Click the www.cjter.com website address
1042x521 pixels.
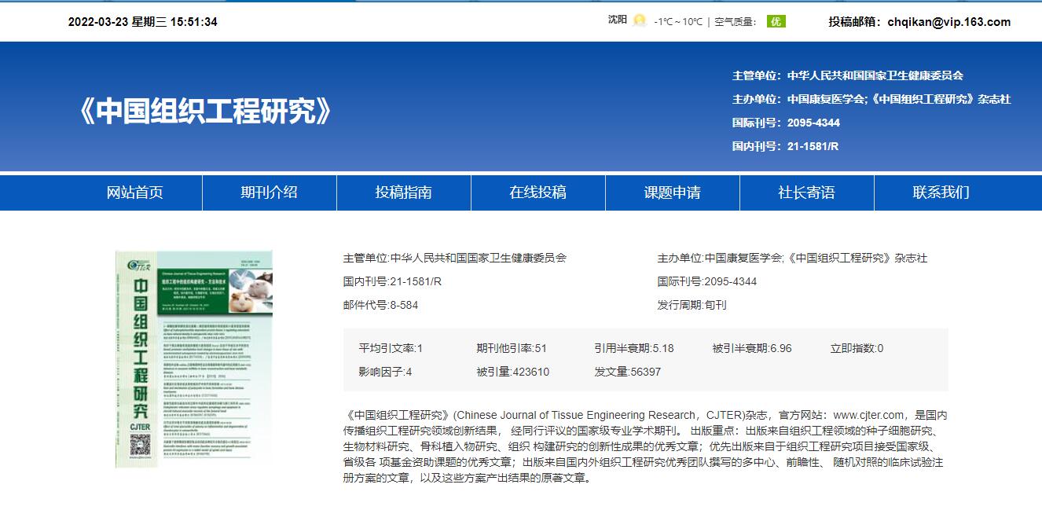868,415
